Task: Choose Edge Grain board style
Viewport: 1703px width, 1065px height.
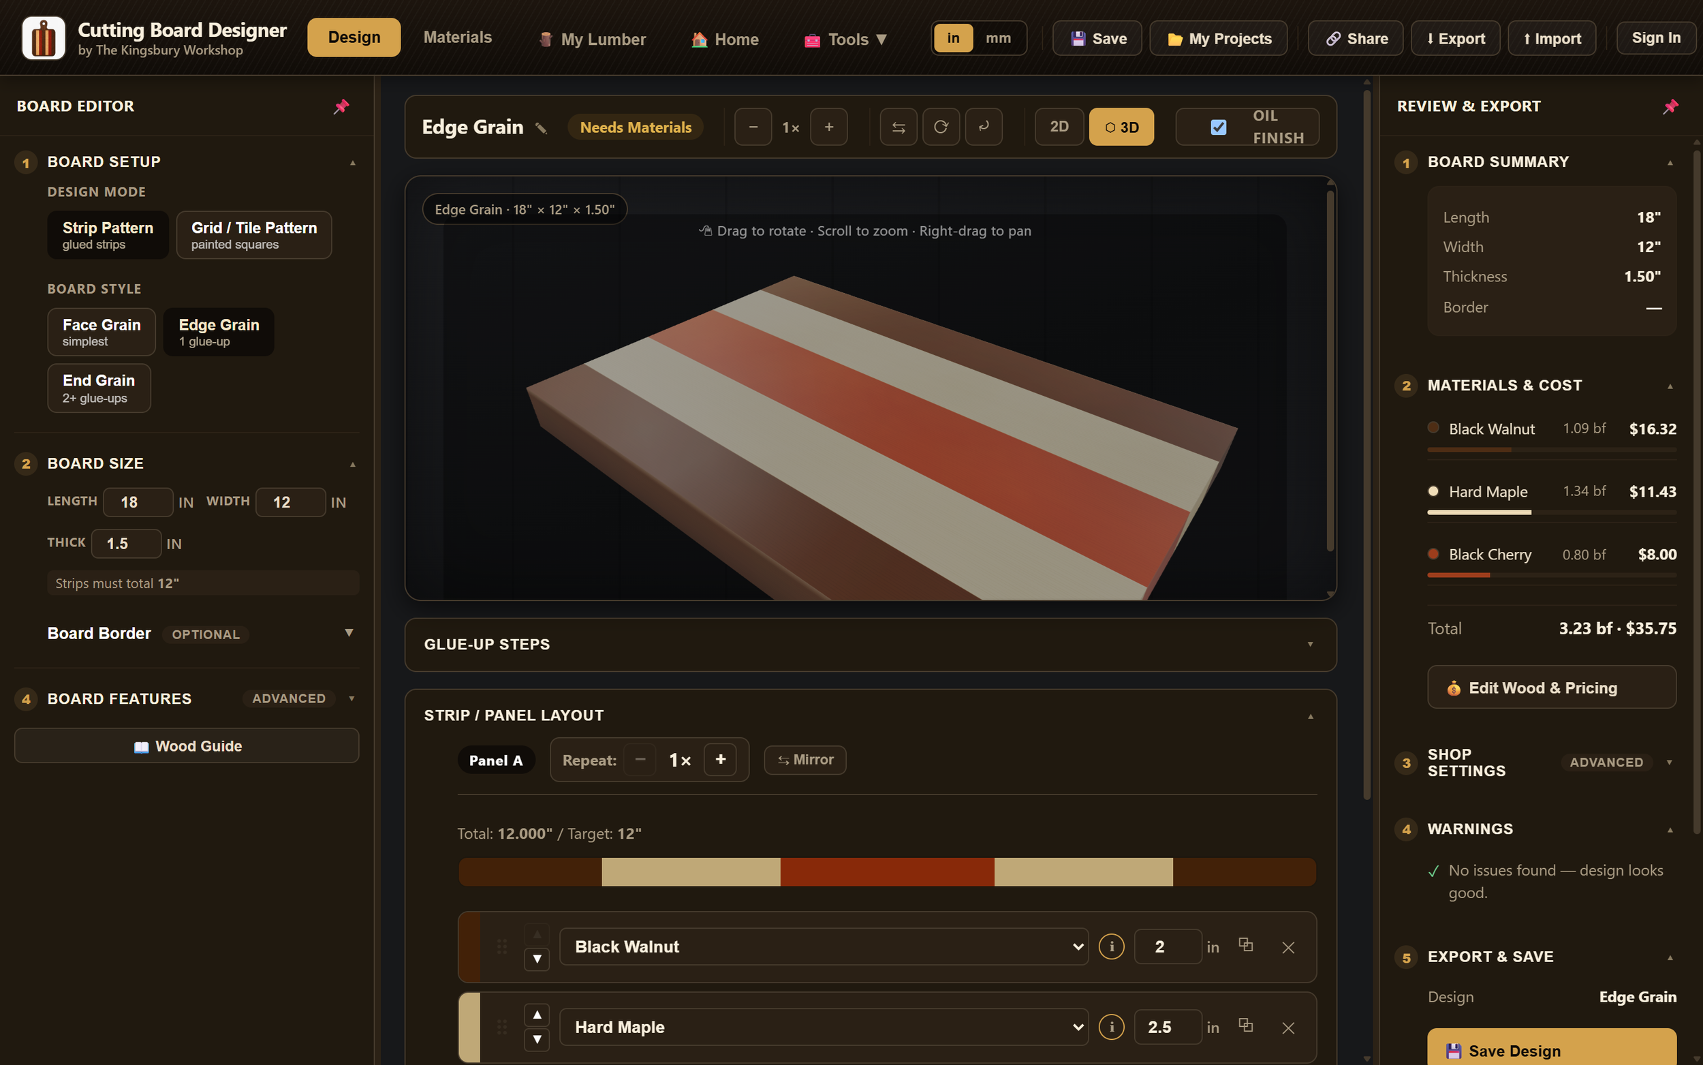Action: [x=219, y=332]
